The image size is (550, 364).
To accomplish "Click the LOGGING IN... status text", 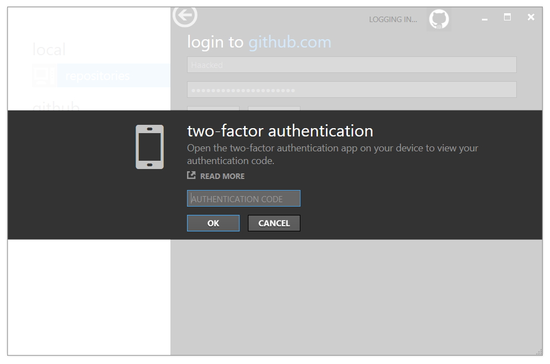I will [393, 19].
